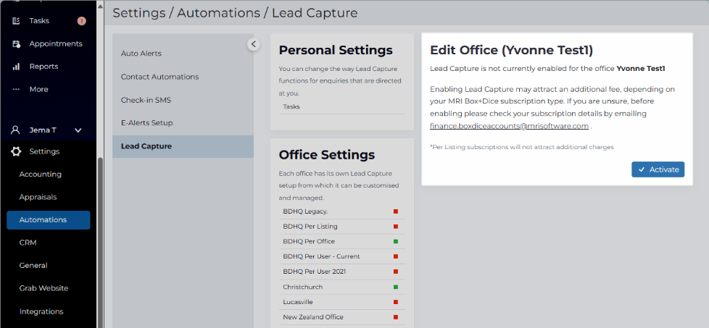This screenshot has width=709, height=328.
Task: Collapse the automations side panel arrow
Action: pyautogui.click(x=254, y=44)
